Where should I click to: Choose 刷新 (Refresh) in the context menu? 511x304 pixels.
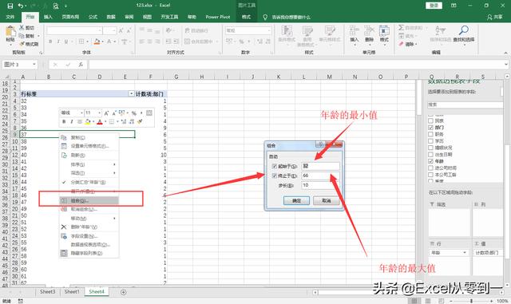click(89, 156)
